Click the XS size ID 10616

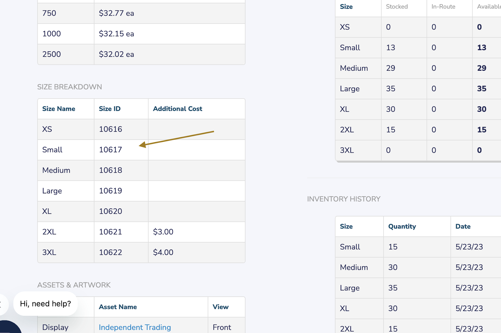110,129
